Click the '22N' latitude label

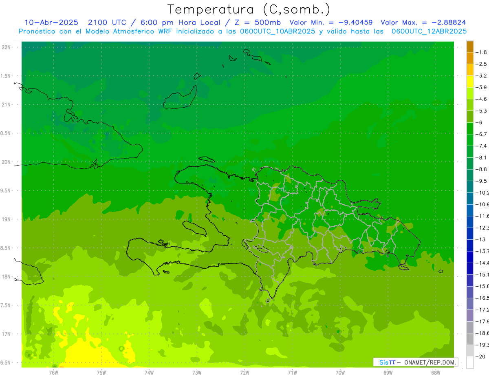(x=7, y=47)
